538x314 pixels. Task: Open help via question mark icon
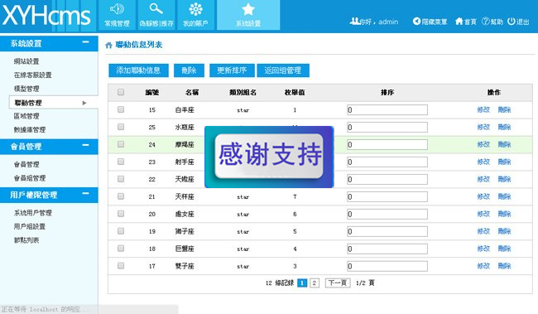(x=486, y=22)
